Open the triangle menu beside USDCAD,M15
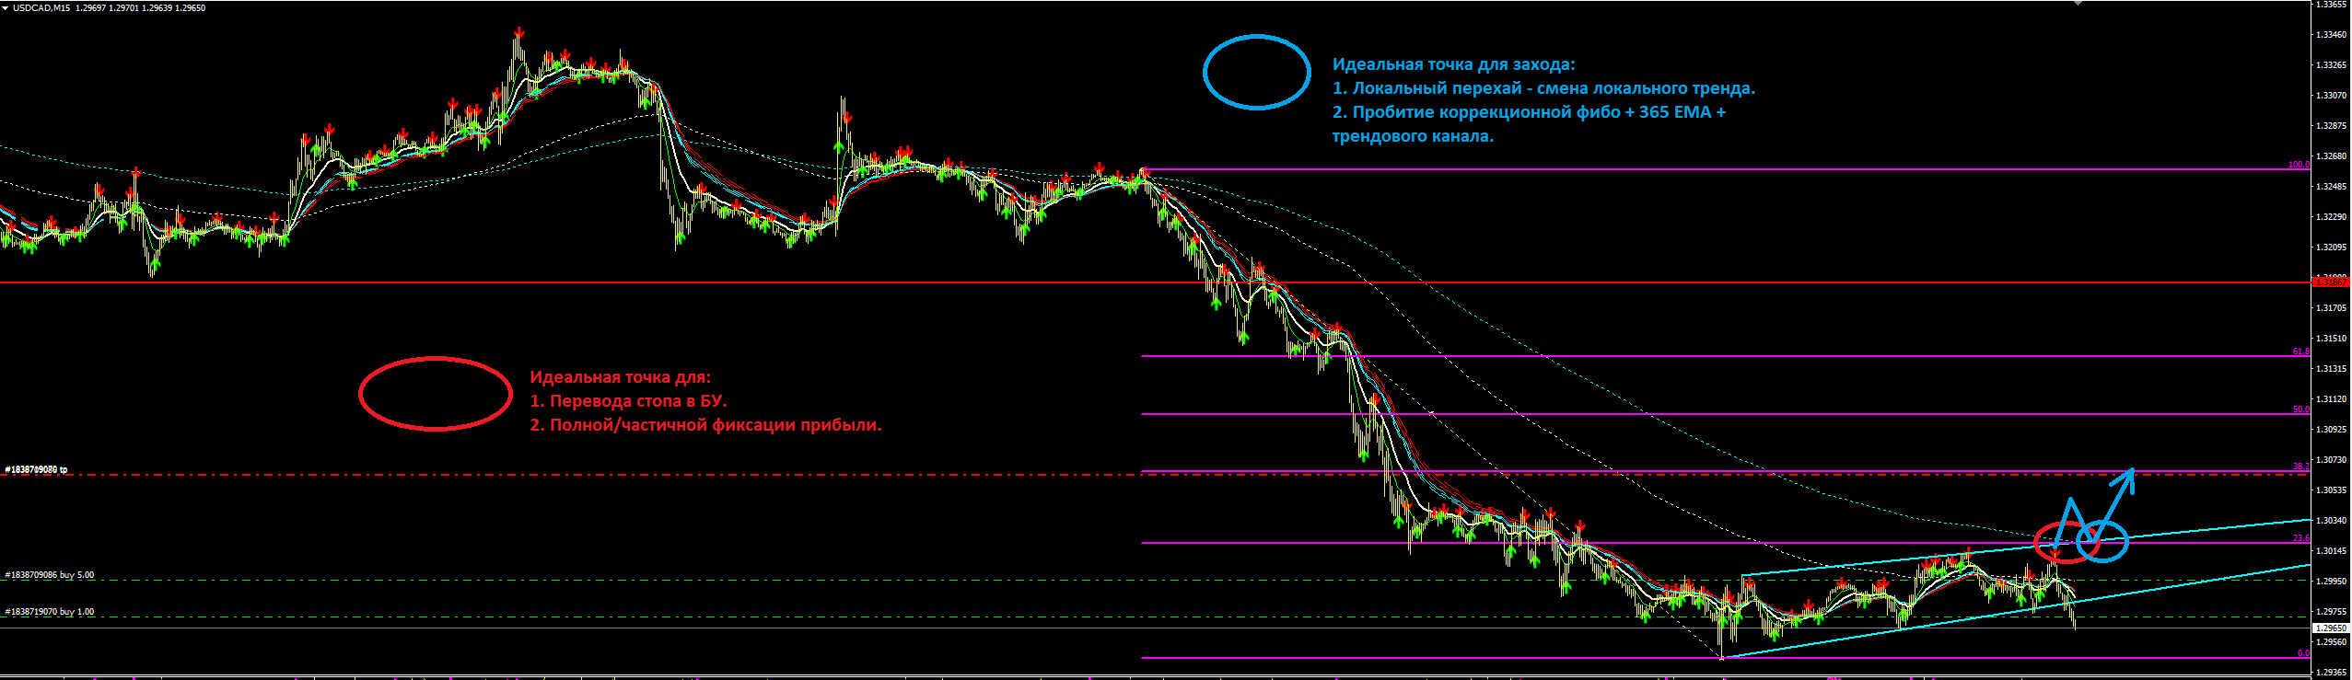Image resolution: width=2352 pixels, height=680 pixels. coord(5,7)
